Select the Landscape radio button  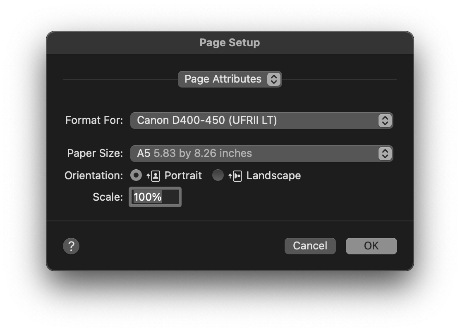218,175
